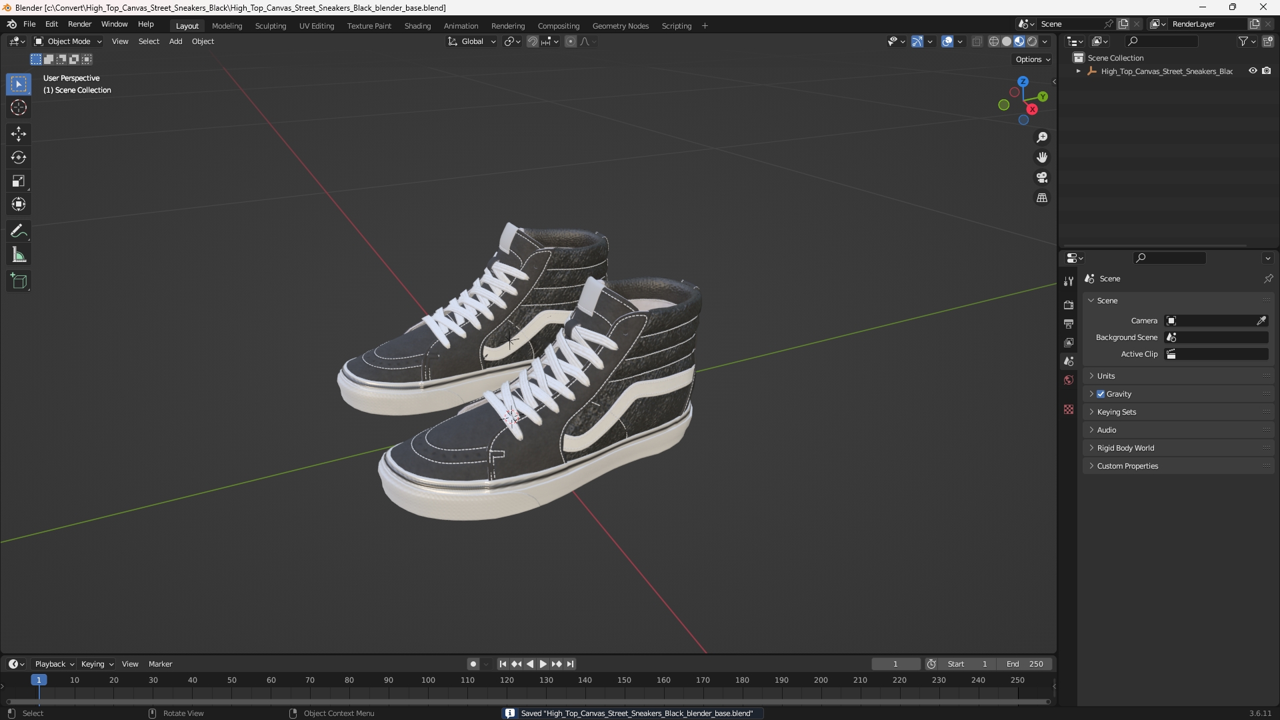Select the Rotate tool
This screenshot has width=1280, height=720.
(19, 157)
